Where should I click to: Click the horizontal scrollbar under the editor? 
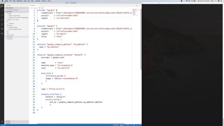point(81,124)
